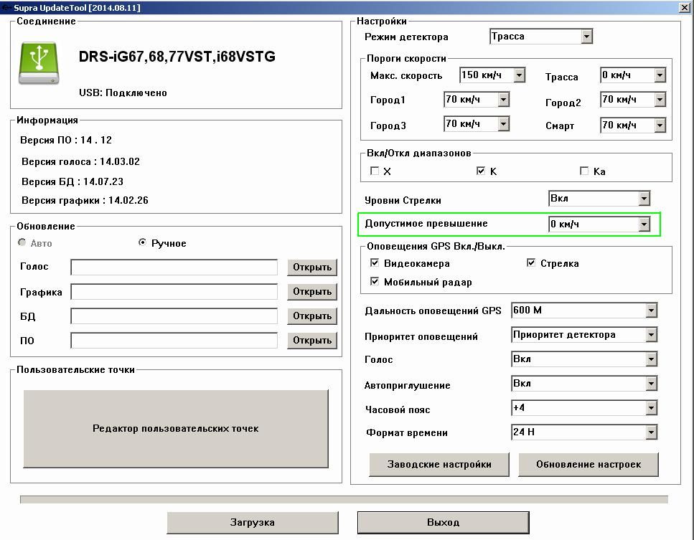694x540 pixels.
Task: Click the БД file path field
Action: point(174,316)
